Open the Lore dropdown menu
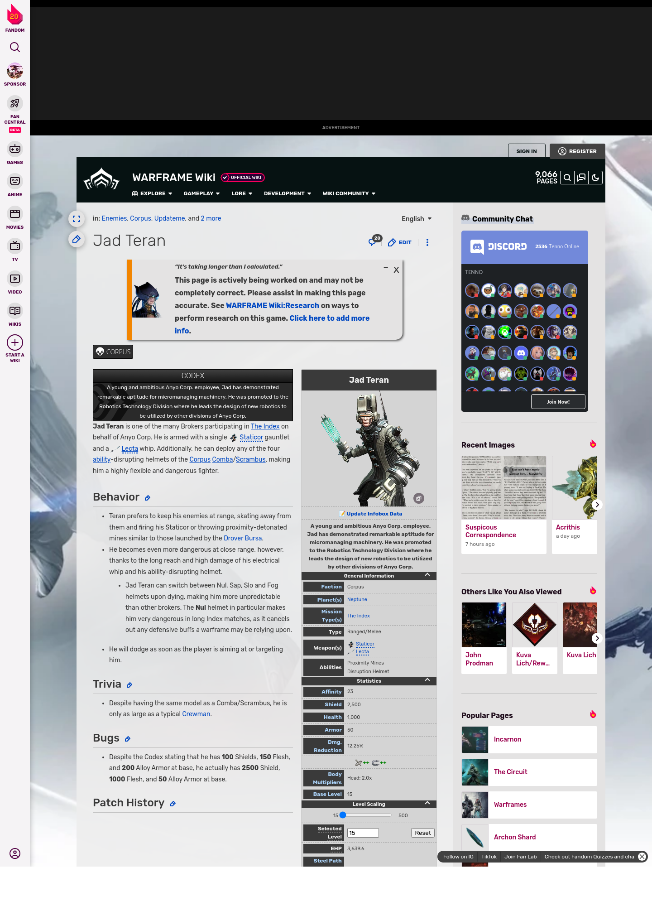This screenshot has width=652, height=906. click(242, 193)
